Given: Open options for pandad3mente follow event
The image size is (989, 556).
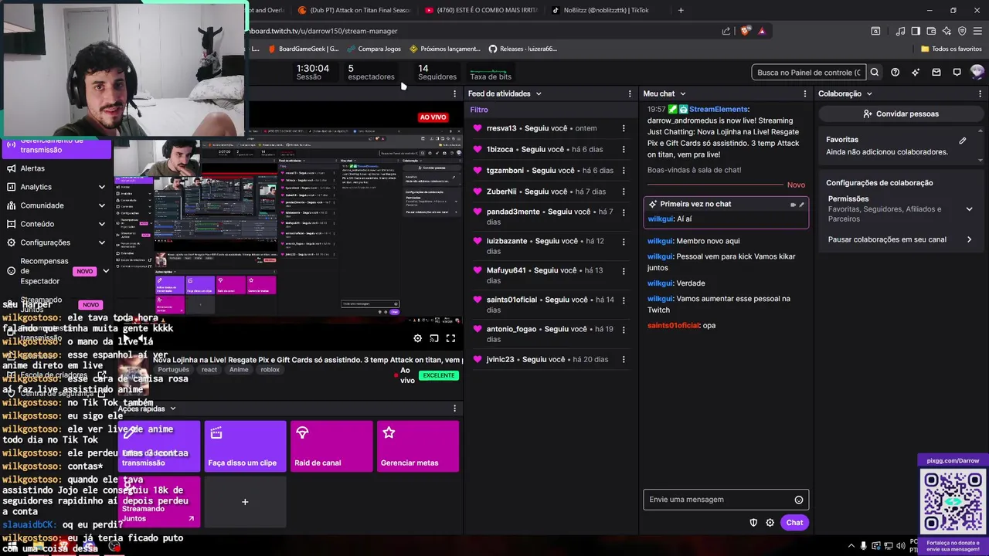Looking at the screenshot, I should click(624, 212).
